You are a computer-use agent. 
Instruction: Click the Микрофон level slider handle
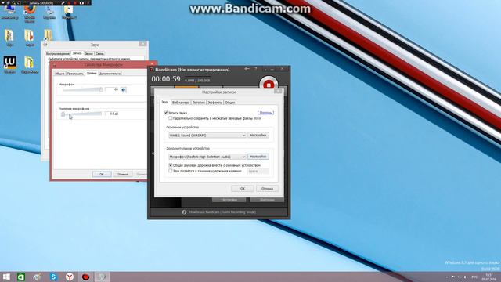(101, 90)
